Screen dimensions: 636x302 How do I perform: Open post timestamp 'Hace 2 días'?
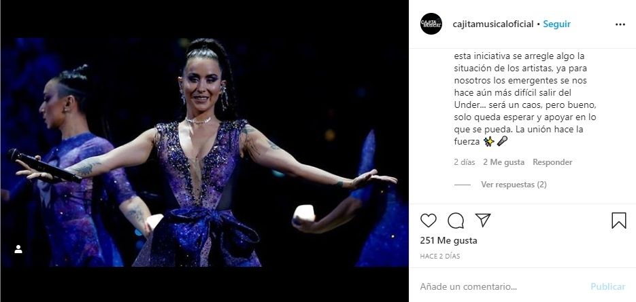click(440, 257)
